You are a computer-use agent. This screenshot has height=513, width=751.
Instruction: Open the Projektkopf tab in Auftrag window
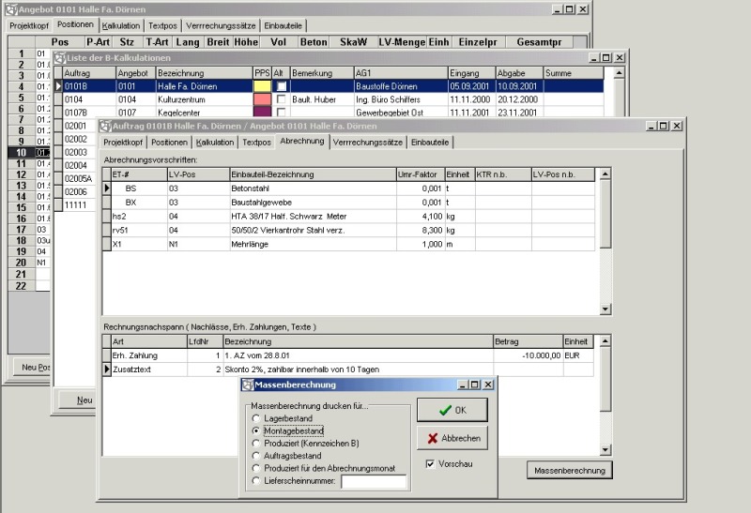pos(123,143)
